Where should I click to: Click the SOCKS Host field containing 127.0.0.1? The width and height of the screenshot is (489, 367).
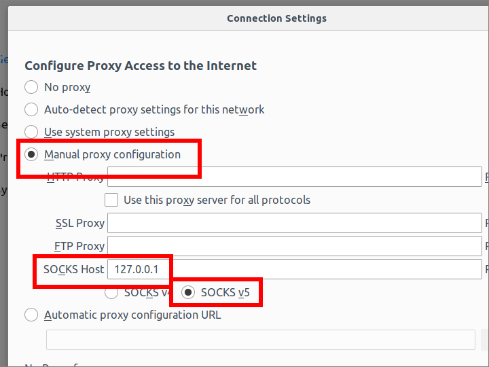(x=295, y=269)
